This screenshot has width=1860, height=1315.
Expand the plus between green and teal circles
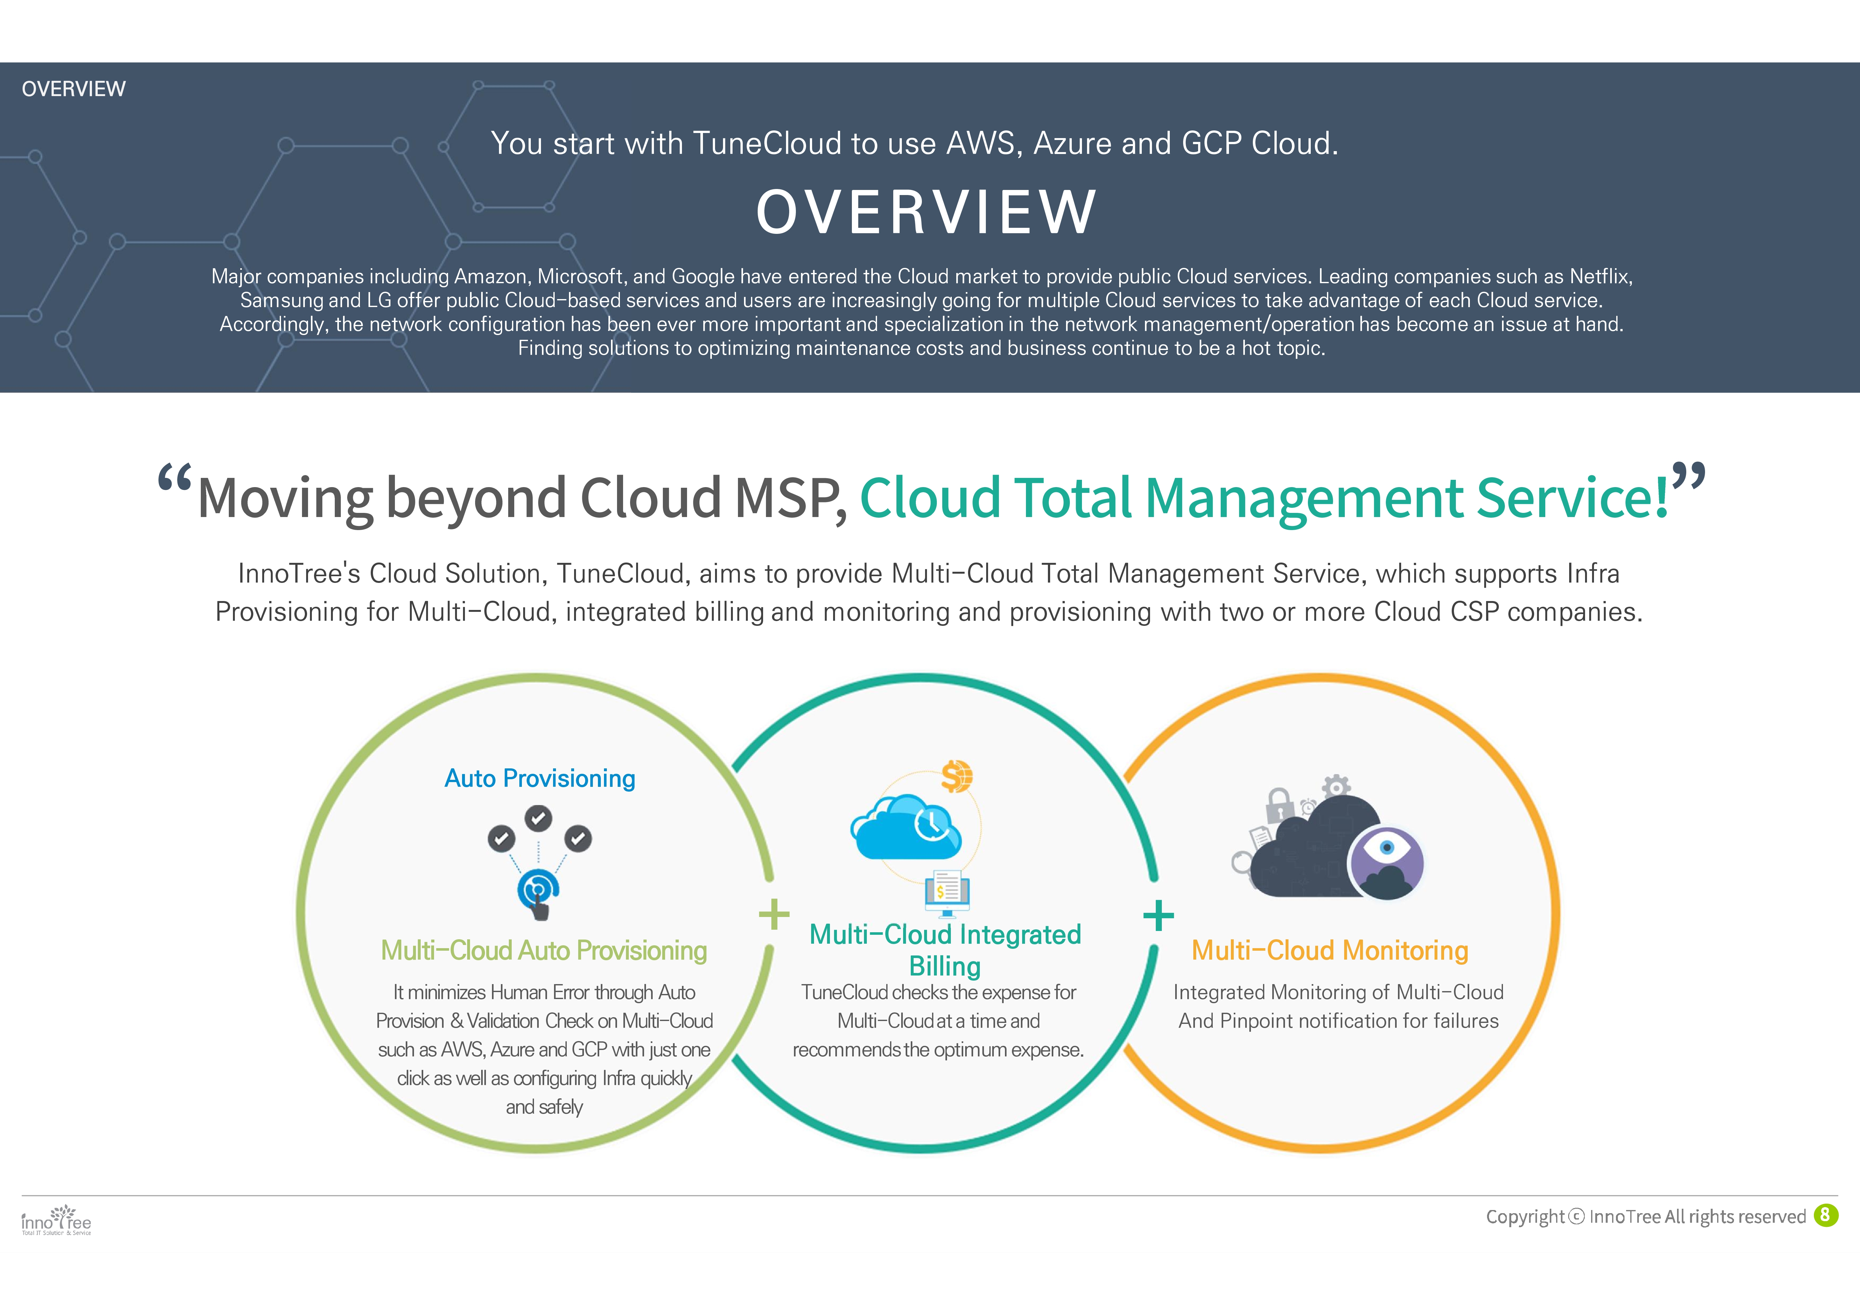click(775, 913)
